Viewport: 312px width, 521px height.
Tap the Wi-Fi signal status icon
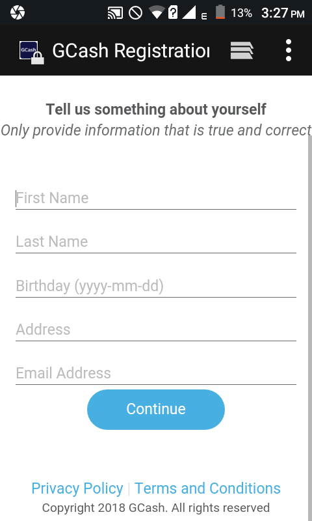click(x=157, y=12)
